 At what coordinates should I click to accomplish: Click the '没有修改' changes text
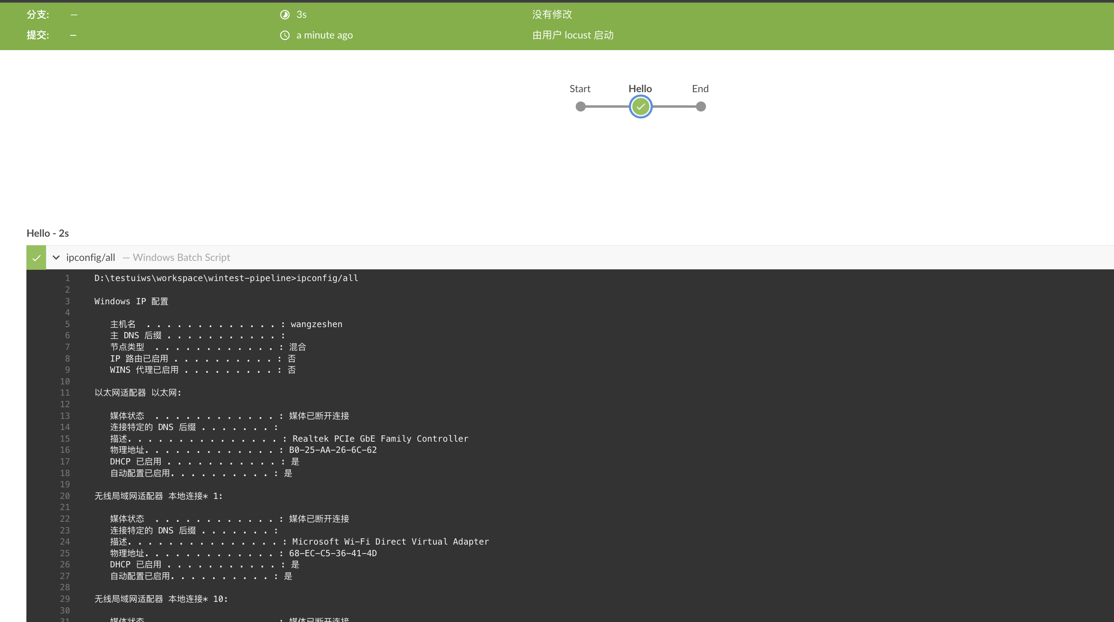tap(552, 15)
